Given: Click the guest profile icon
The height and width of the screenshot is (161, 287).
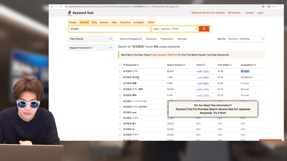Looking at the screenshot, I should (x=269, y=7).
